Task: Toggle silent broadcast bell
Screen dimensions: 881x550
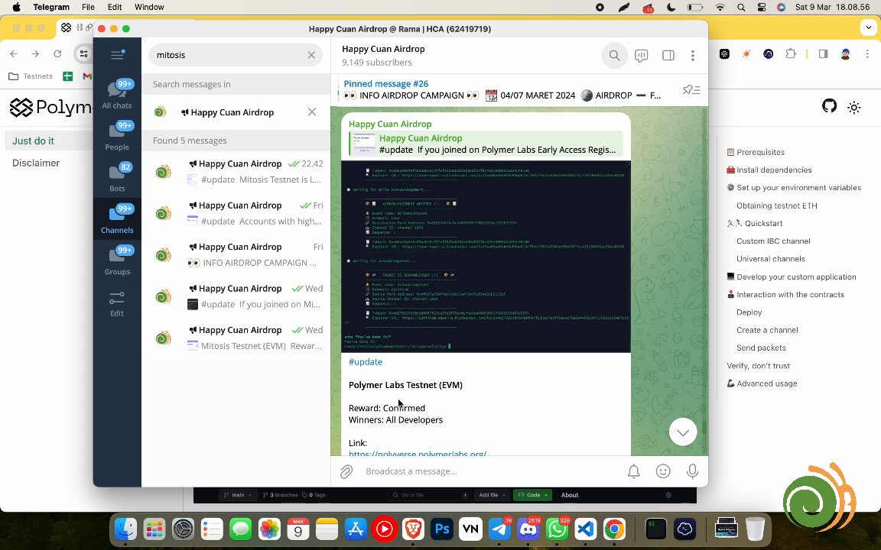Action: [x=634, y=471]
